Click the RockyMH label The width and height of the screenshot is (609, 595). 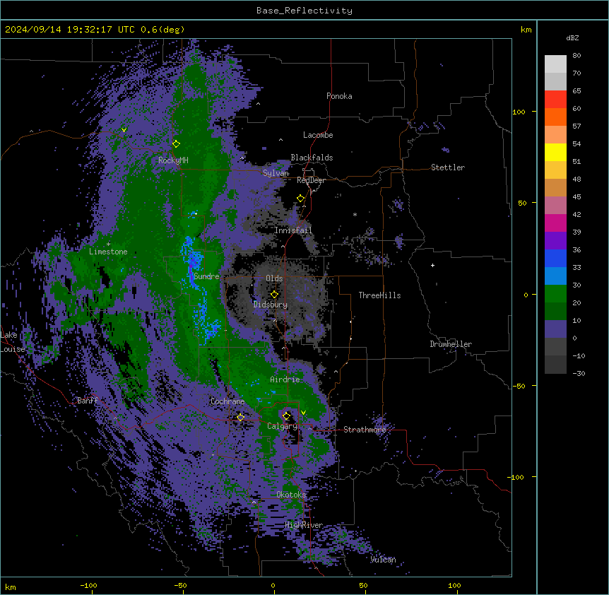coord(173,160)
